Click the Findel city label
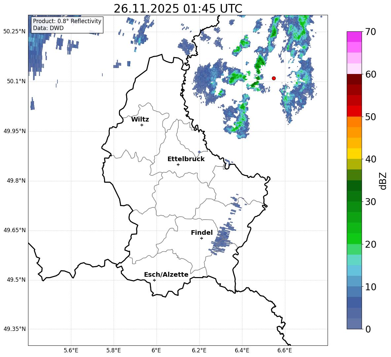Image resolution: width=391 pixels, height=357 pixels. click(x=202, y=232)
